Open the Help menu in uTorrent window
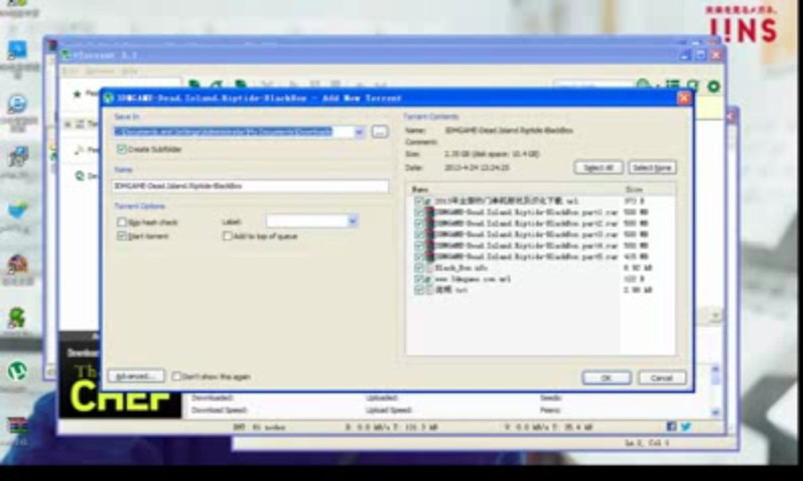This screenshot has width=803, height=481. coord(130,70)
